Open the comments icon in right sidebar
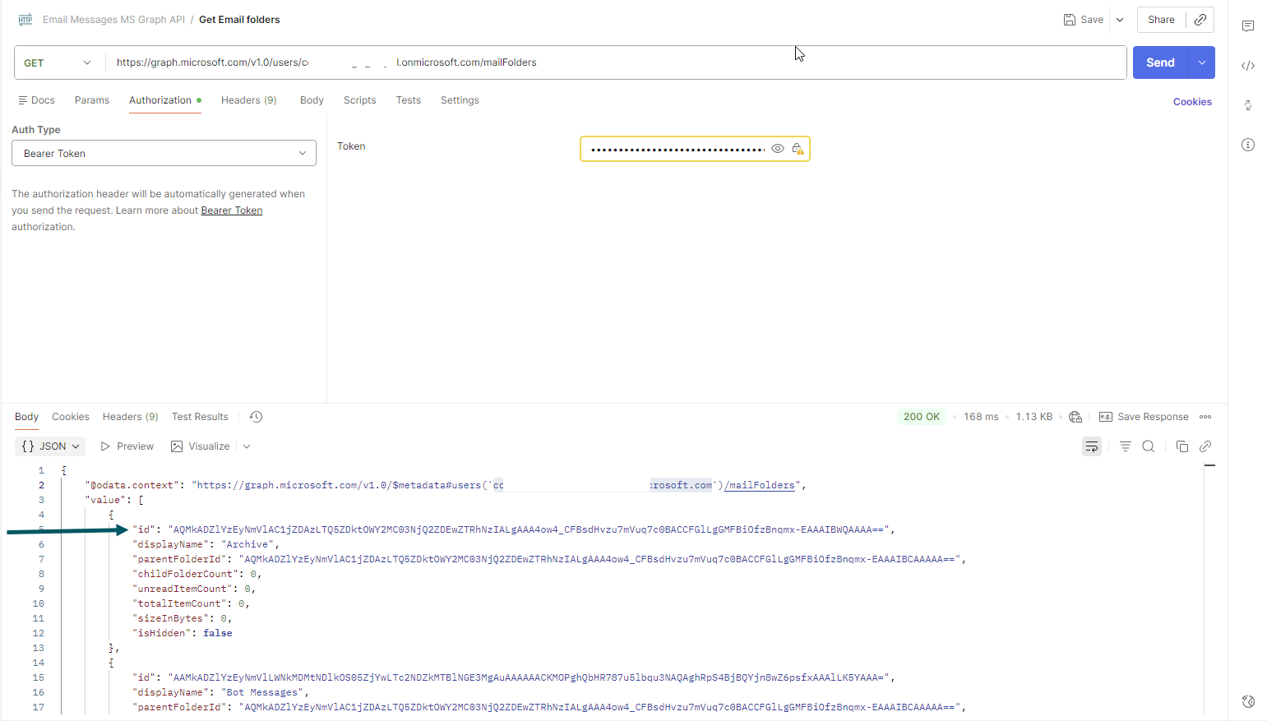This screenshot has width=1267, height=721. [1248, 26]
